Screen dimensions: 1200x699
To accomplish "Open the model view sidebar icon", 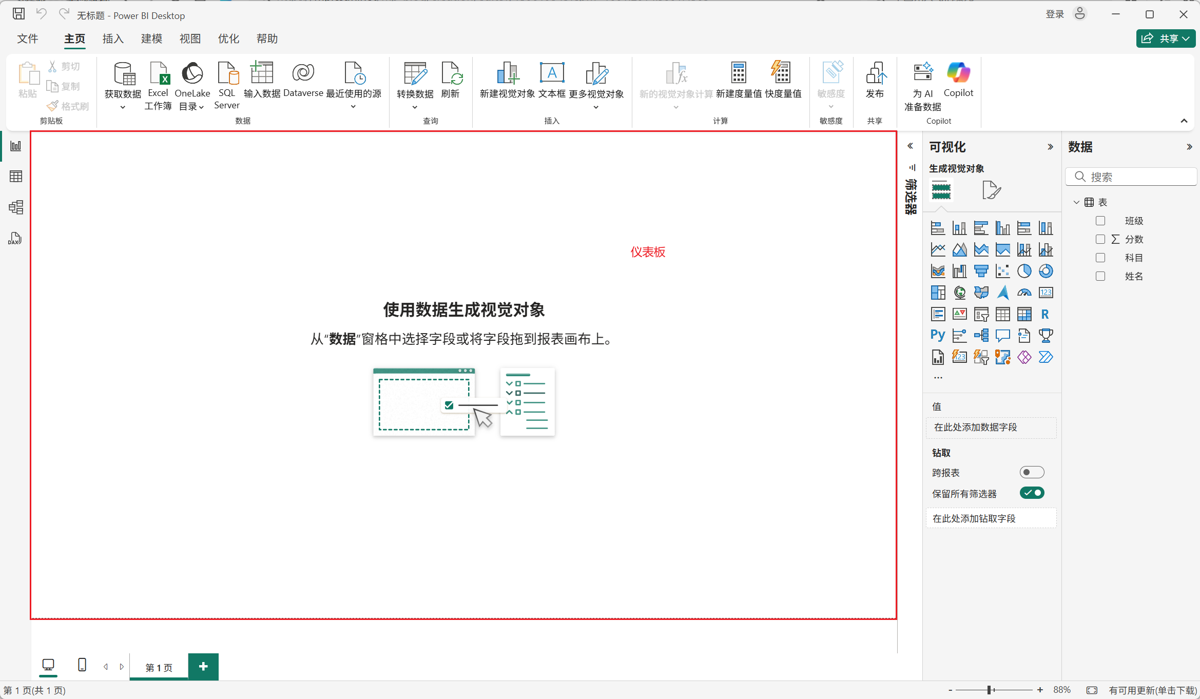I will [x=15, y=207].
